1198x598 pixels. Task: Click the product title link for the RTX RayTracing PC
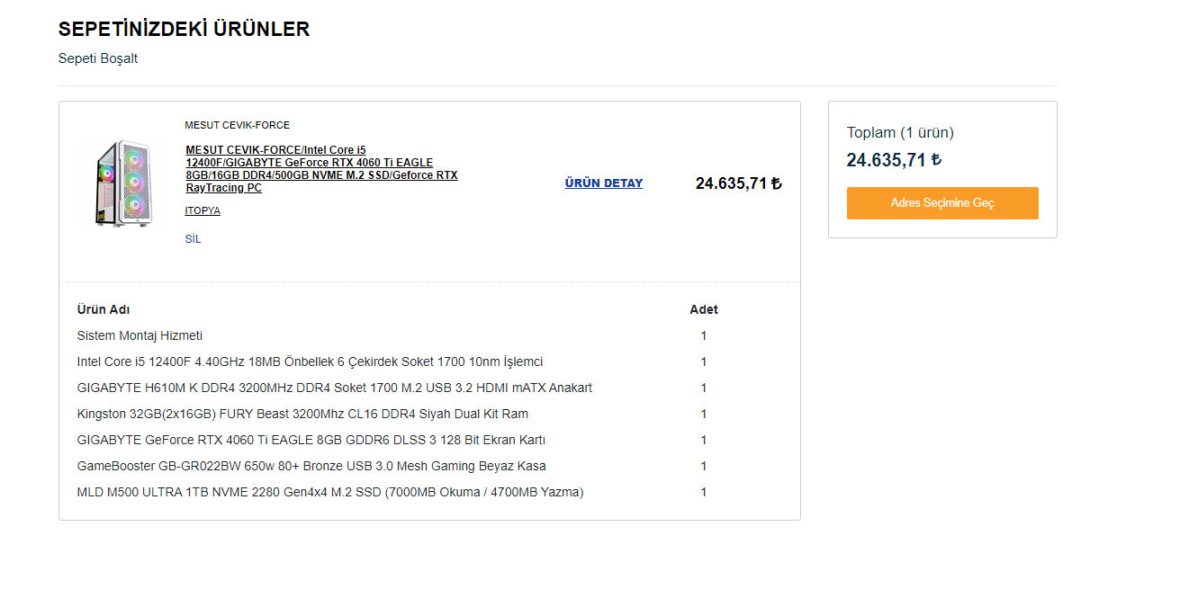pyautogui.click(x=321, y=169)
